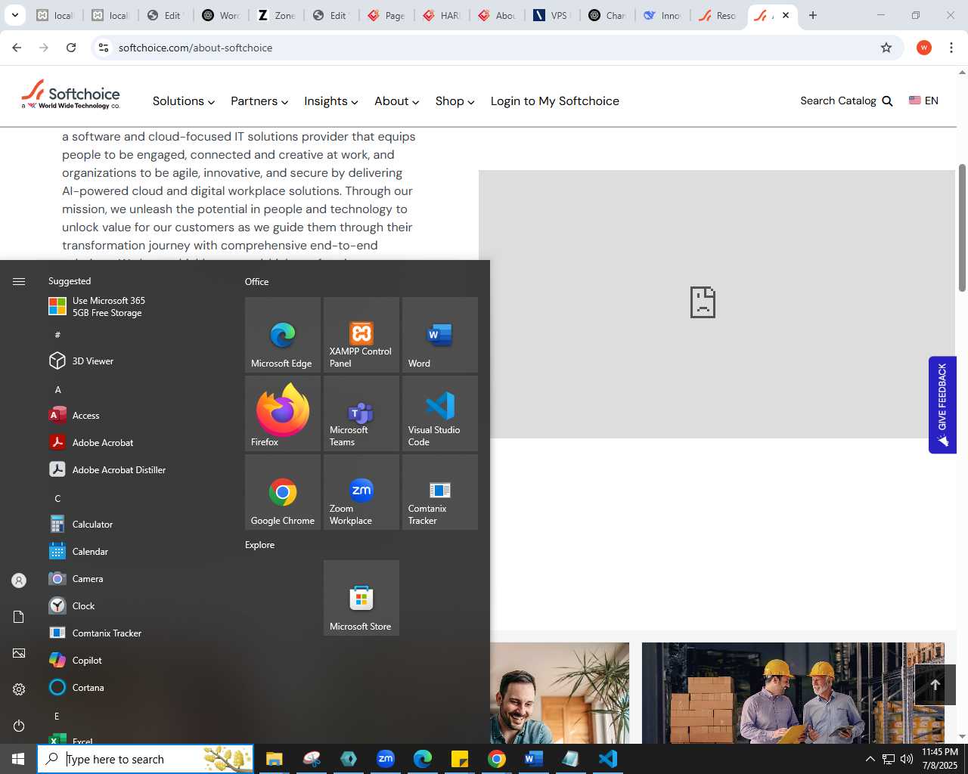Switch to the Inno browser tab

coord(662,15)
